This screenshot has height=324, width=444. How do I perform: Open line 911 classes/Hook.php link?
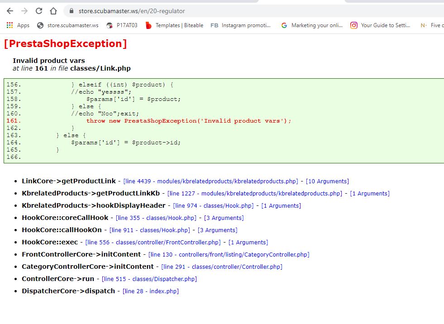[150, 230]
